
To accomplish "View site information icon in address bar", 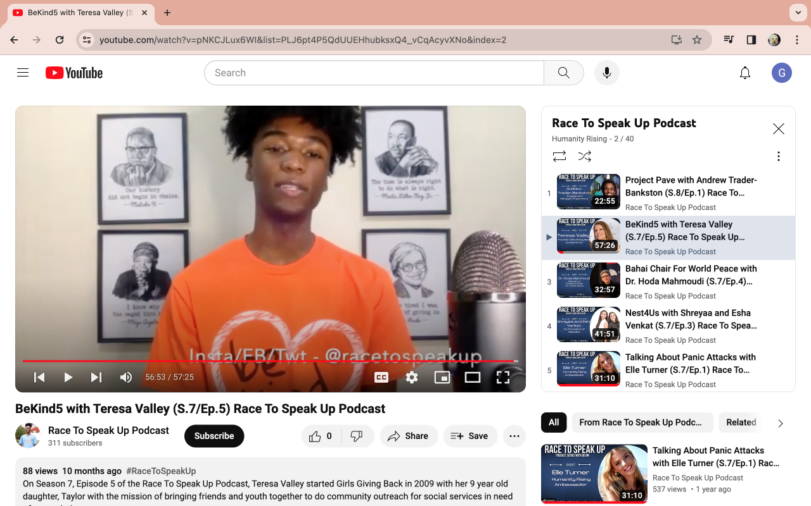I will 87,40.
